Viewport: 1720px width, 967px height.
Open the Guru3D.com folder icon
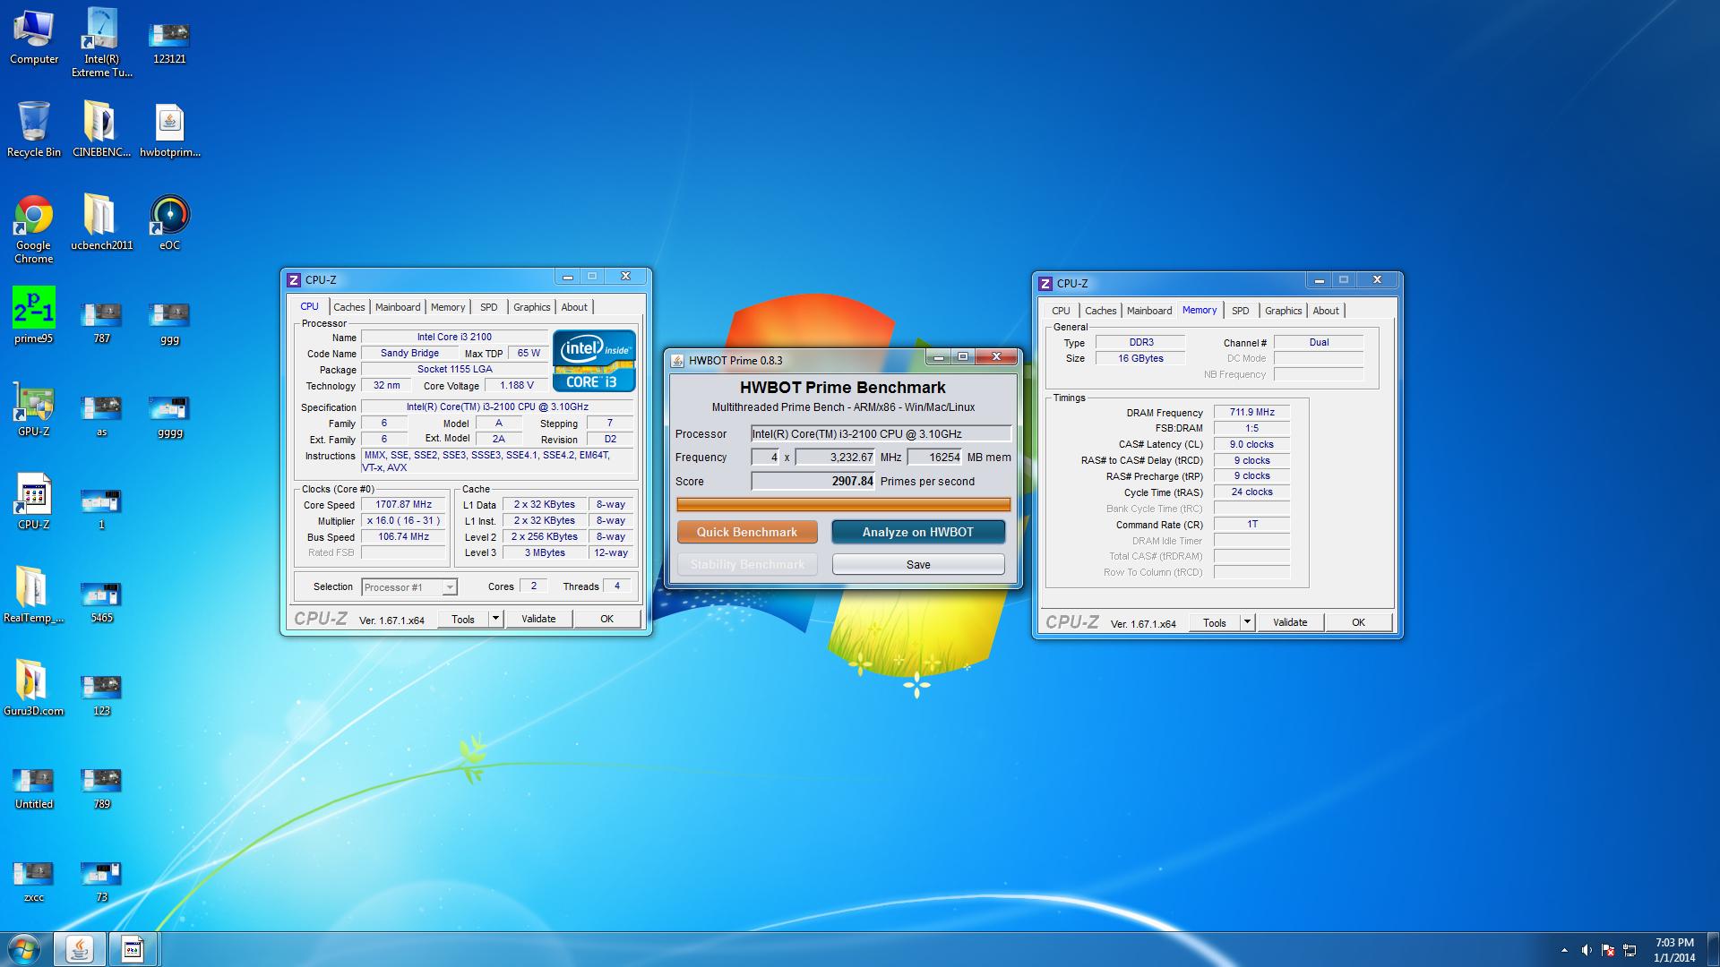34,688
